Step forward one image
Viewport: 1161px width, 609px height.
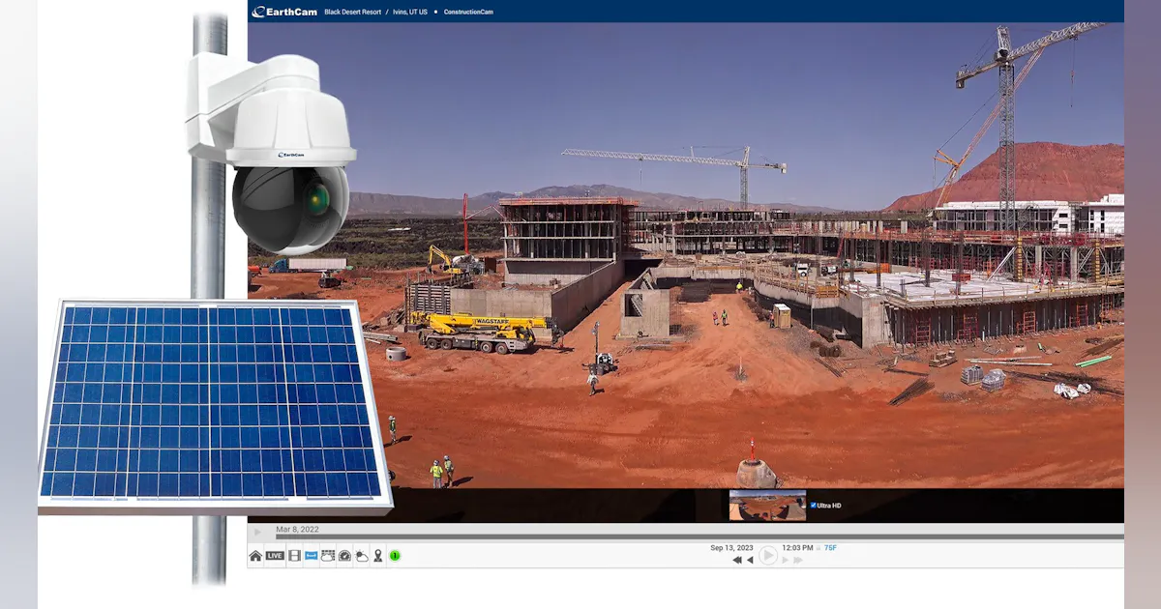785,561
